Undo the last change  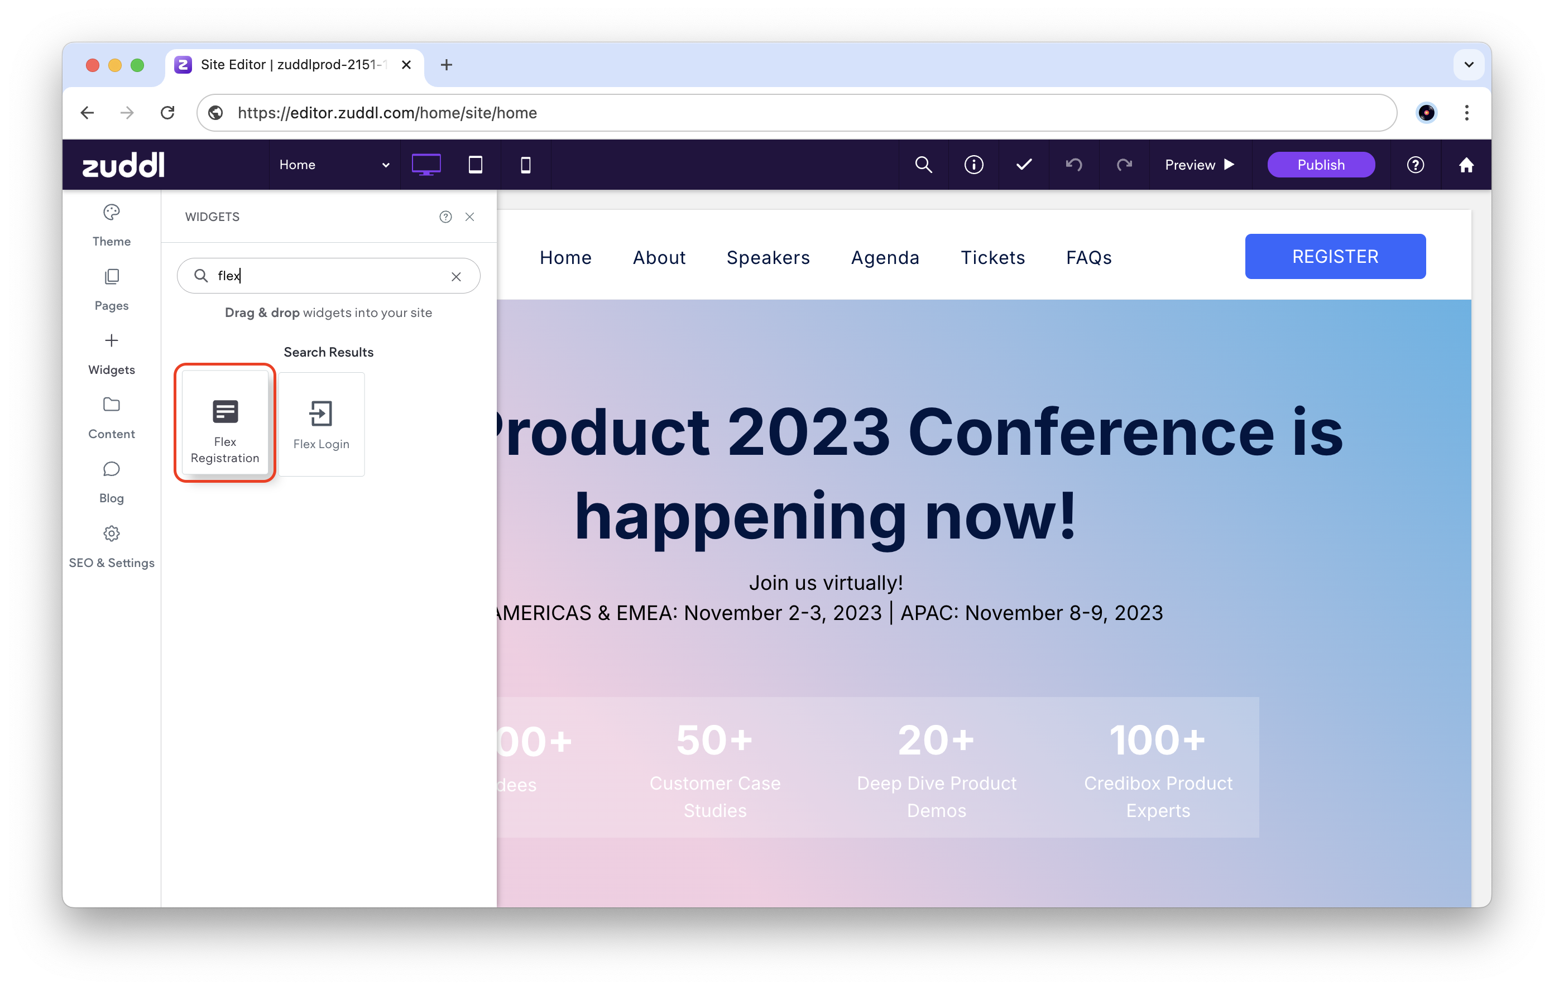click(x=1074, y=165)
